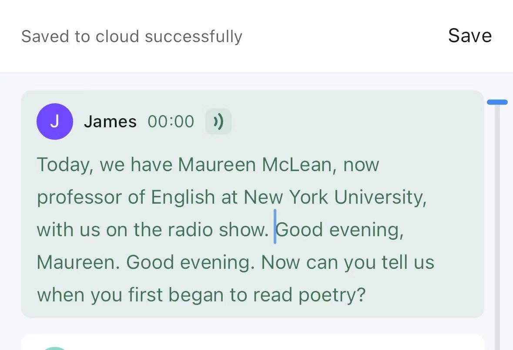Click the word professor in the transcript
Screen dimensions: 513x350
point(79,198)
